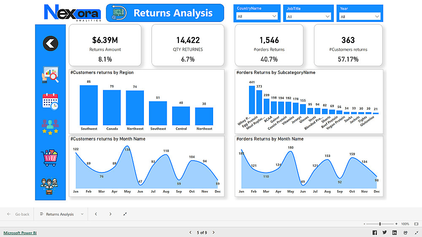Viewport: 422px width, 237px height.
Task: Open the Returns Analysis page selector
Action: tap(62, 214)
